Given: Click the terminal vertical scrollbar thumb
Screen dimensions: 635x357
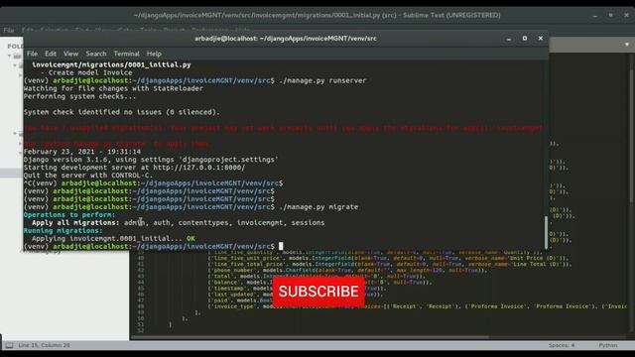Looking at the screenshot, I should [x=546, y=232].
